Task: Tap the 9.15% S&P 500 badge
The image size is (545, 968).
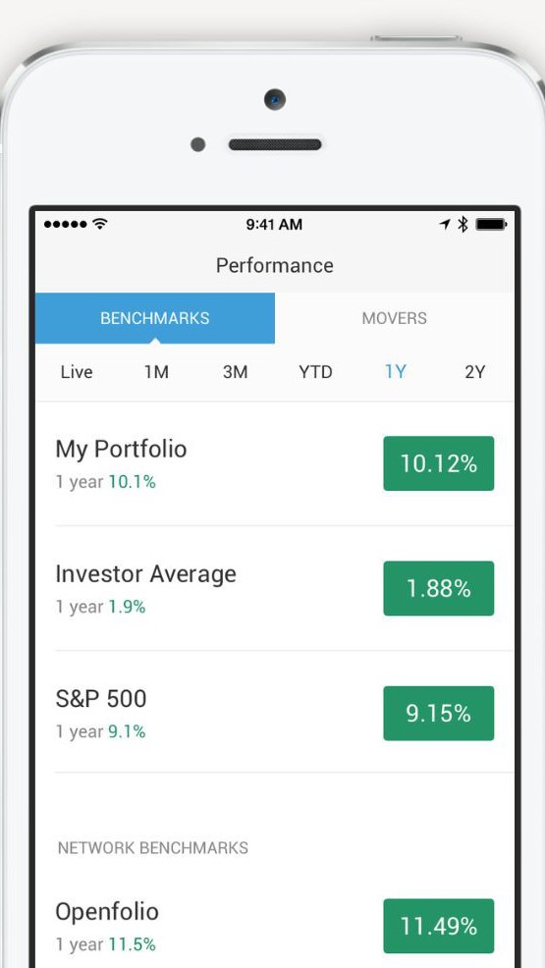Action: pos(439,713)
